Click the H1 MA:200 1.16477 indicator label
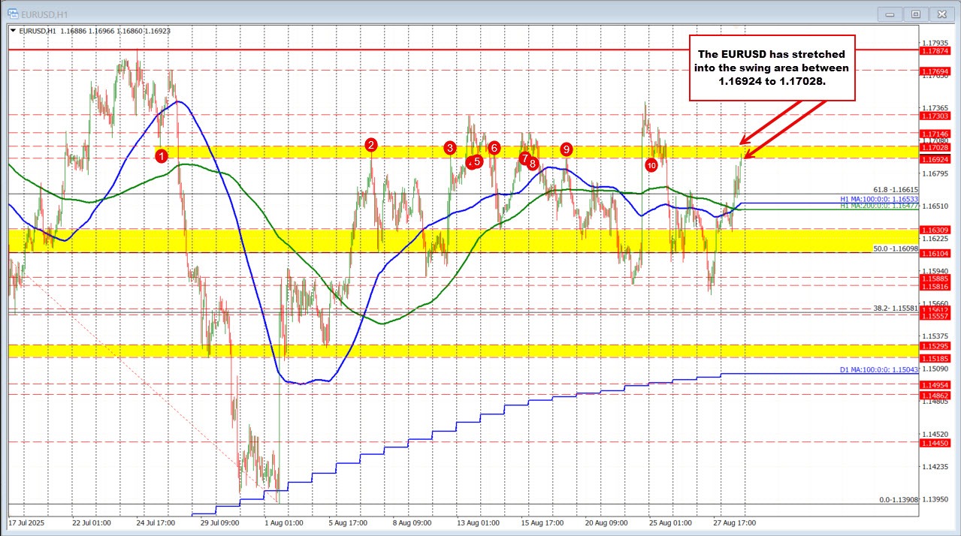961x536 pixels. click(x=880, y=204)
